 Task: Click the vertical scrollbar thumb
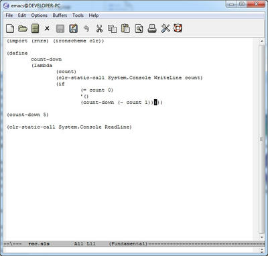(x=262, y=139)
